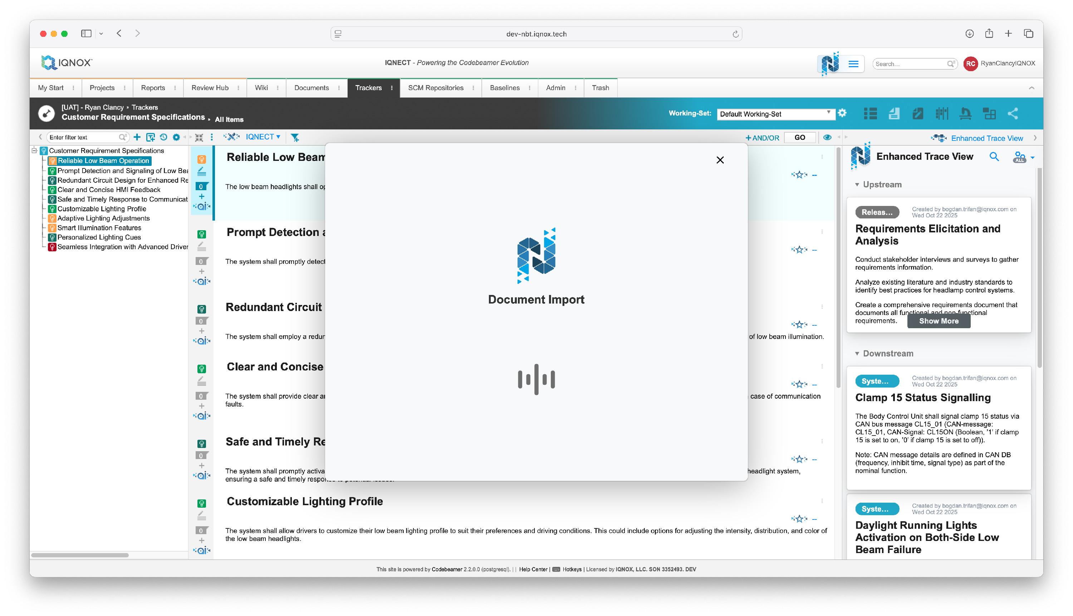This screenshot has width=1073, height=616.
Task: Click the collapse-all arrows icon in tree toolbar
Action: 199,137
